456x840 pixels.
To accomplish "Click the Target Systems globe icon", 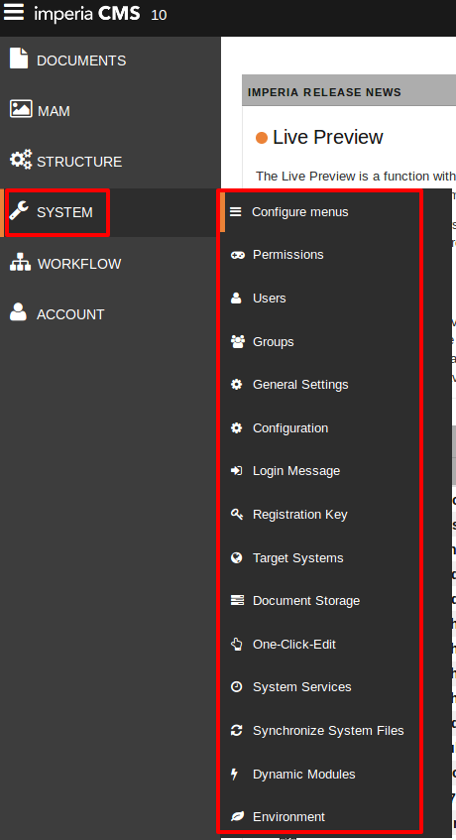I will point(236,557).
